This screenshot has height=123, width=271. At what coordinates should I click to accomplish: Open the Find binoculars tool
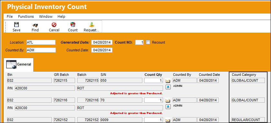pos(35,25)
